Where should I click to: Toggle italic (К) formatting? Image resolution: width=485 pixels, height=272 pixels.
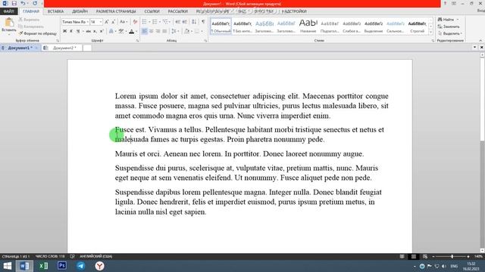click(71, 31)
